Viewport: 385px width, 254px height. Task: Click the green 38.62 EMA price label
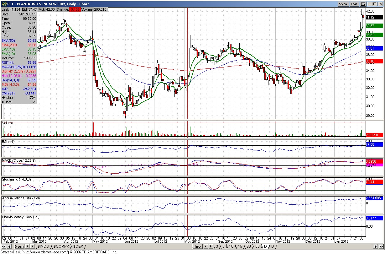374,35
